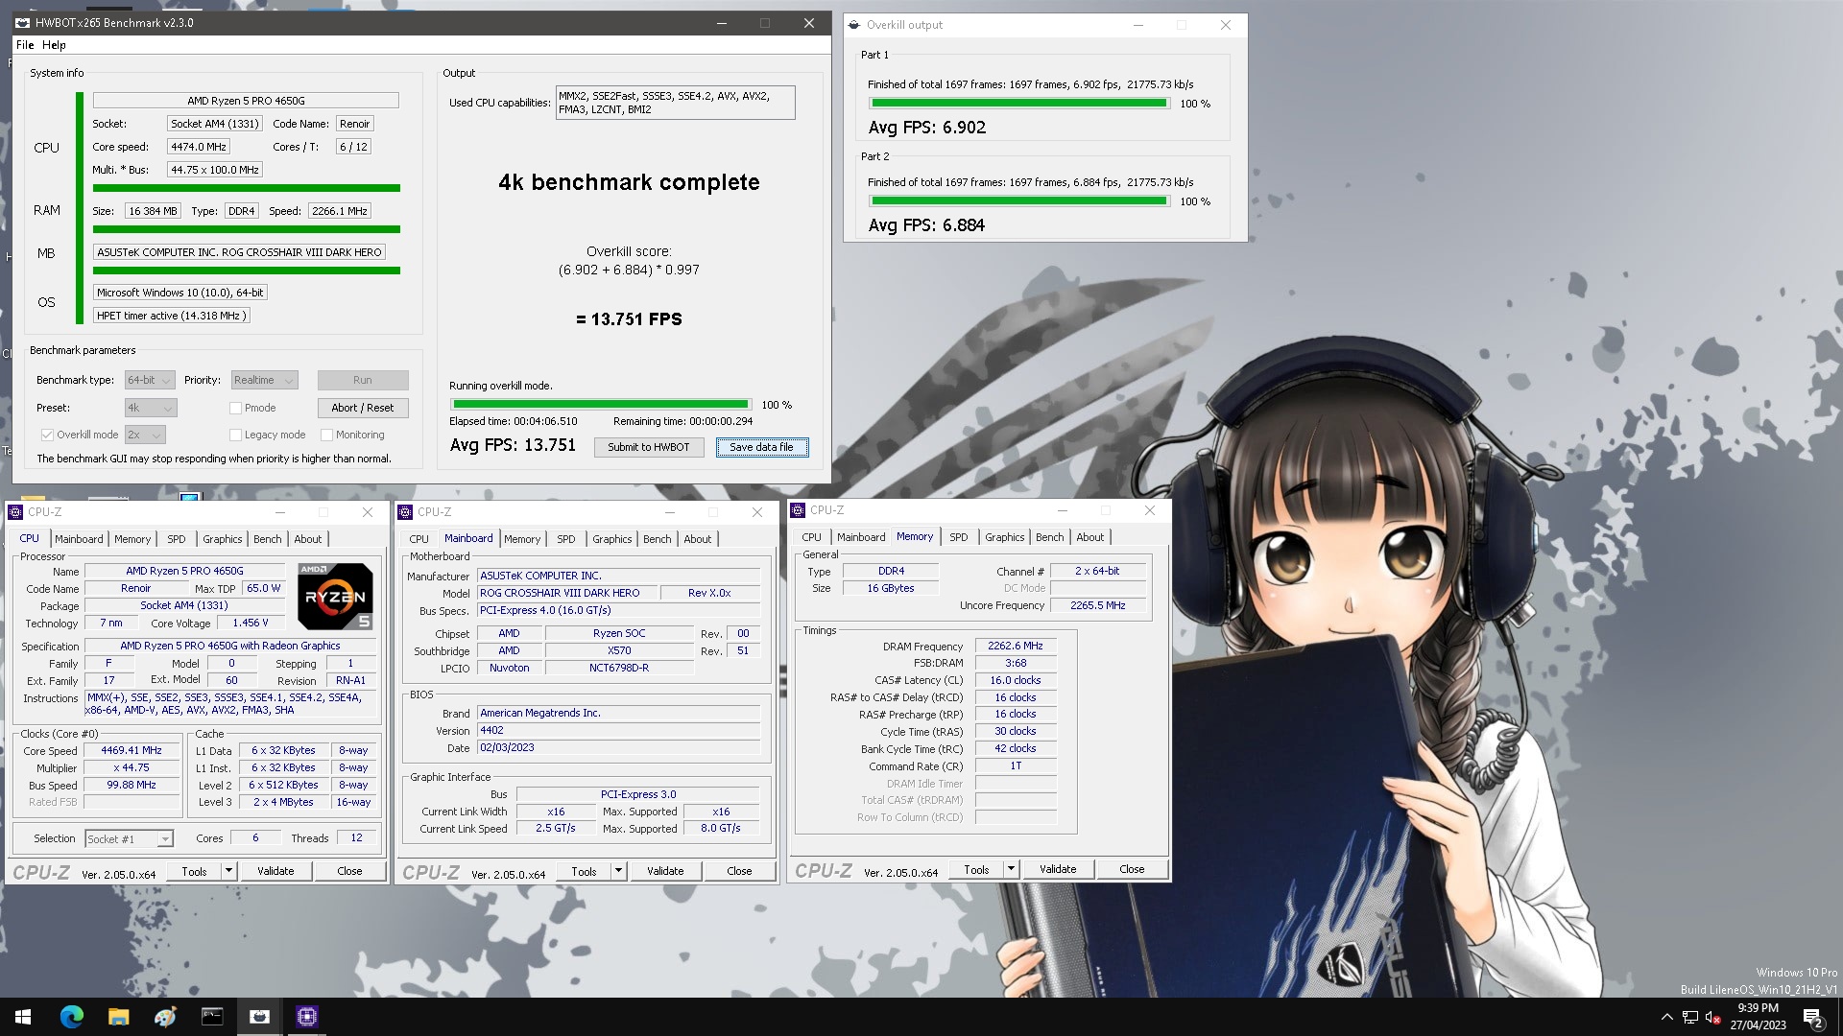
Task: Click the greyed-out Run button
Action: click(363, 380)
